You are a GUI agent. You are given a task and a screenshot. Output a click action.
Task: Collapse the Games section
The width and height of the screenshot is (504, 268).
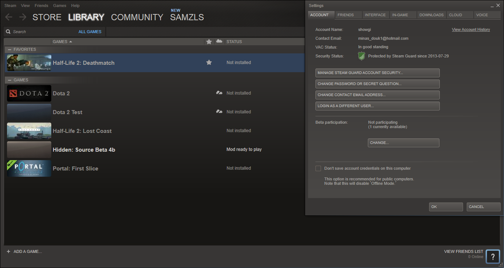9,80
